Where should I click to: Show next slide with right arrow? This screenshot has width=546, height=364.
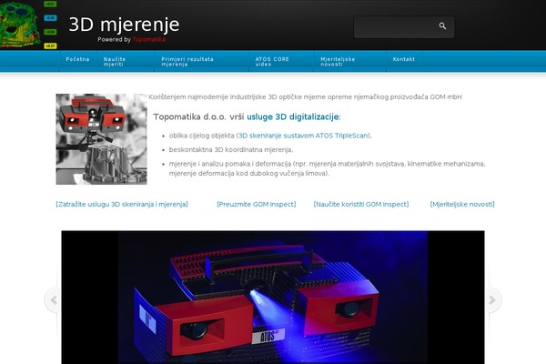point(492,300)
